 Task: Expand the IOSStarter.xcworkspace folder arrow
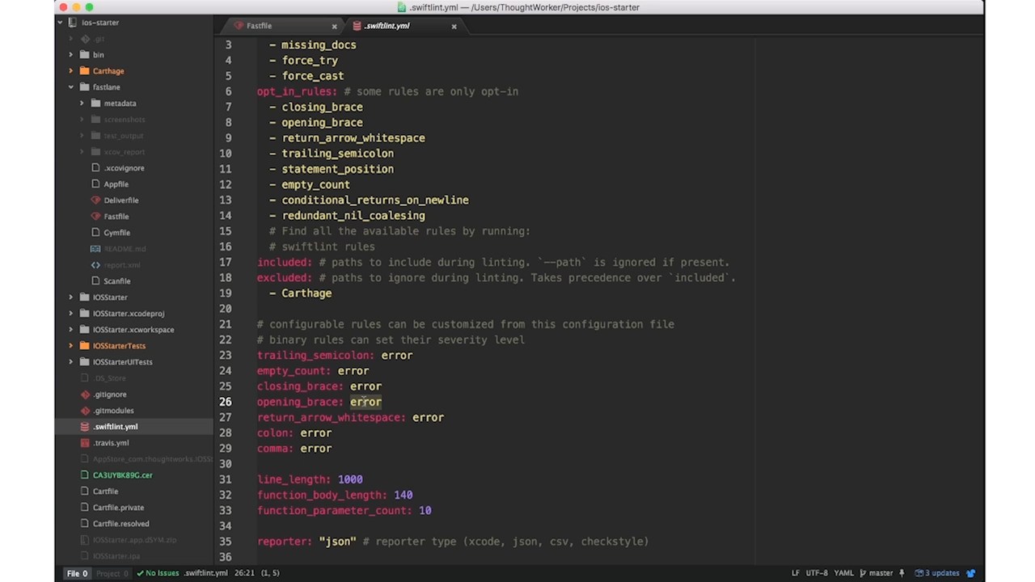[71, 330]
